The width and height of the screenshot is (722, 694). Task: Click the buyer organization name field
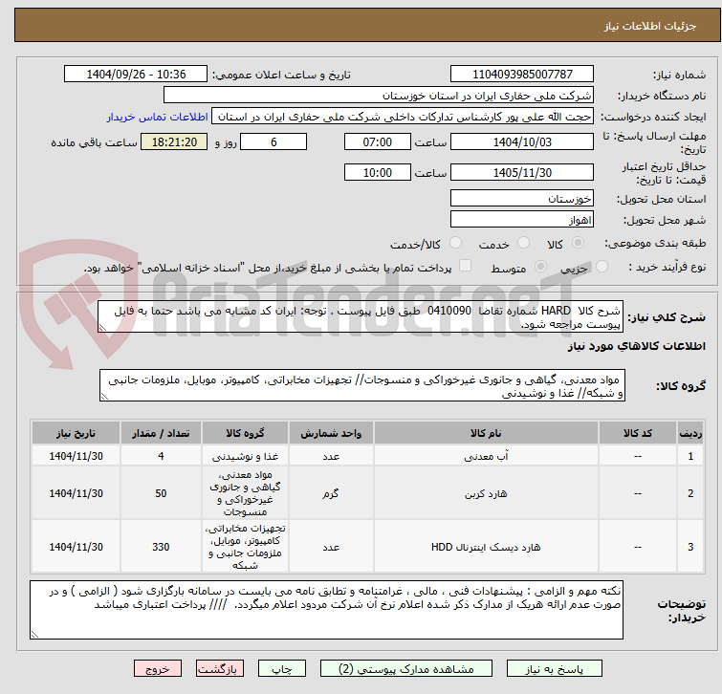pos(379,96)
